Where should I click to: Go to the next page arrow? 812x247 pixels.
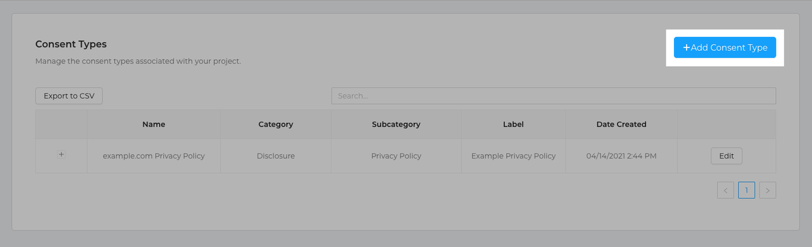[x=767, y=190]
